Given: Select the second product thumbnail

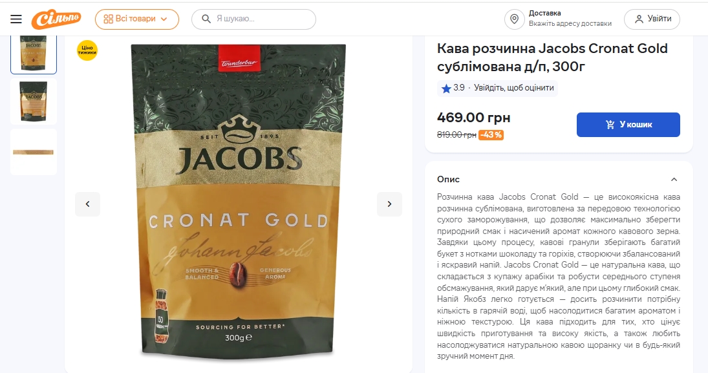Looking at the screenshot, I should pos(34,101).
